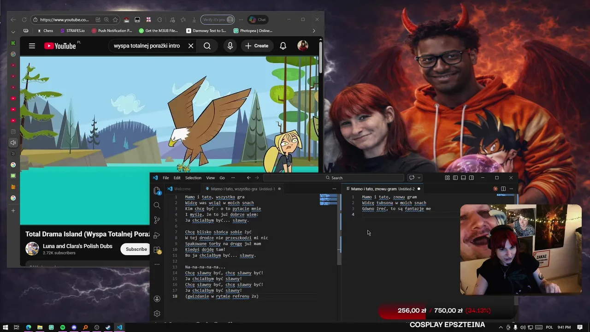Open VS Code Run and Debug view
This screenshot has width=590, height=332.
[157, 235]
